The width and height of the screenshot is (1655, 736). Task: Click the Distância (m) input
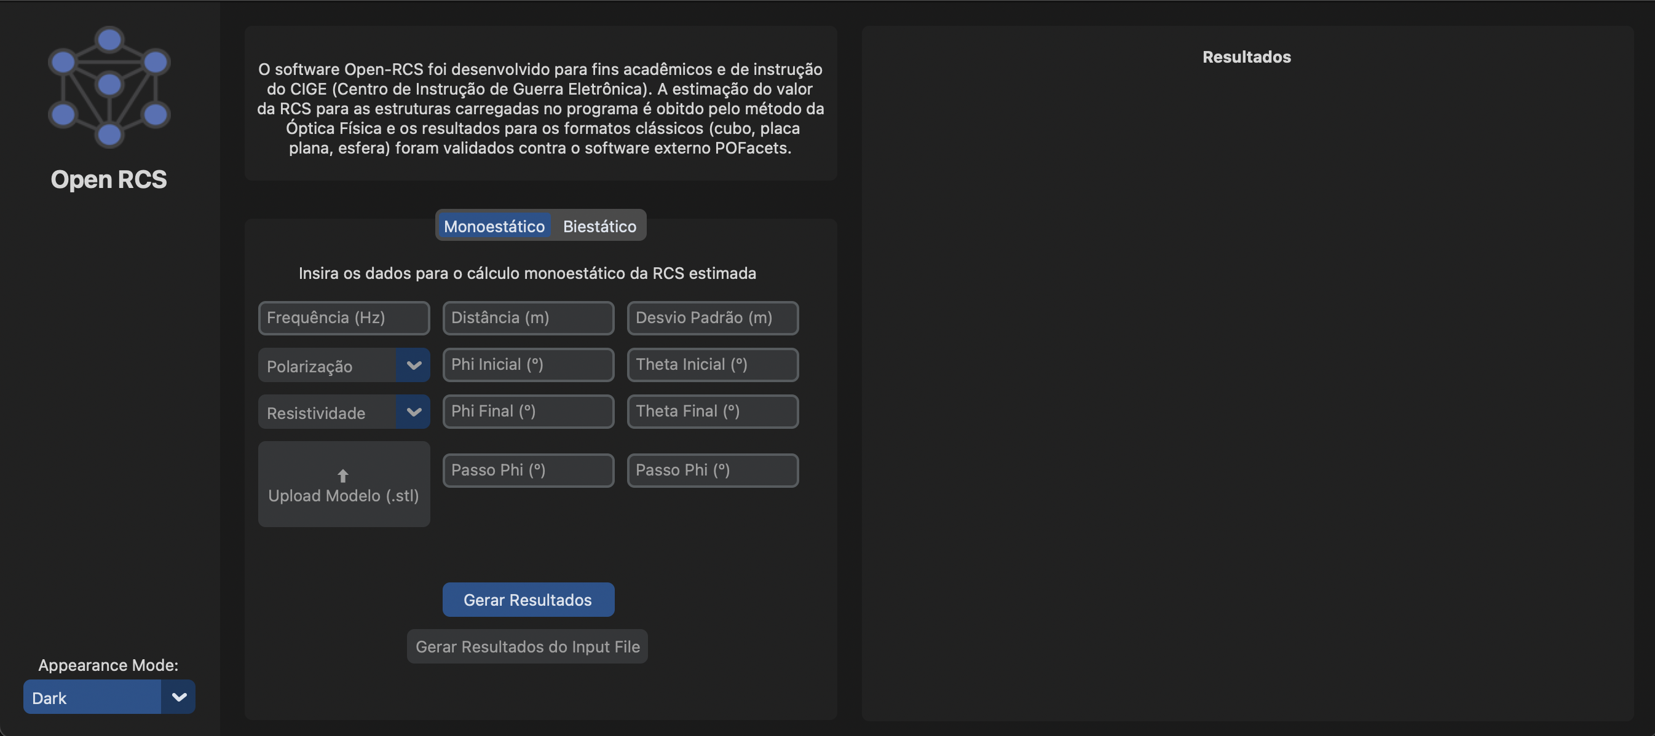(528, 318)
